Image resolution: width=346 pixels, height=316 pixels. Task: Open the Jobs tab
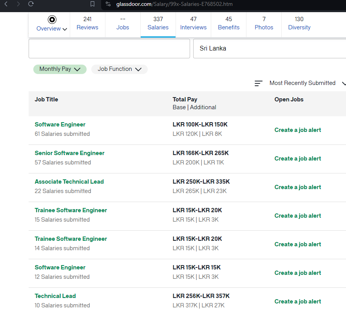pyautogui.click(x=123, y=23)
